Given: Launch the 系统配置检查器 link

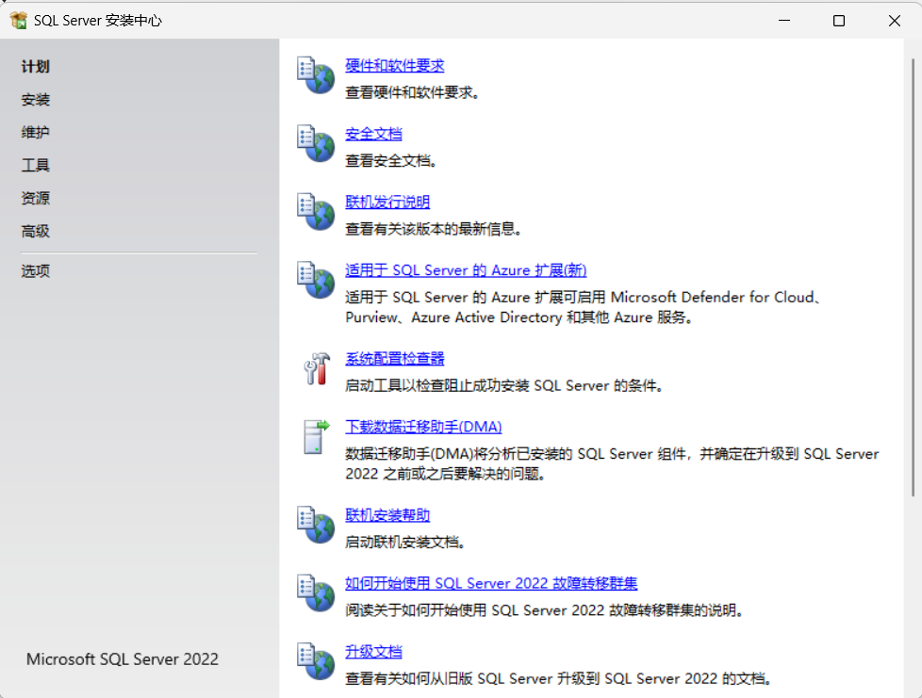Looking at the screenshot, I should click(395, 358).
